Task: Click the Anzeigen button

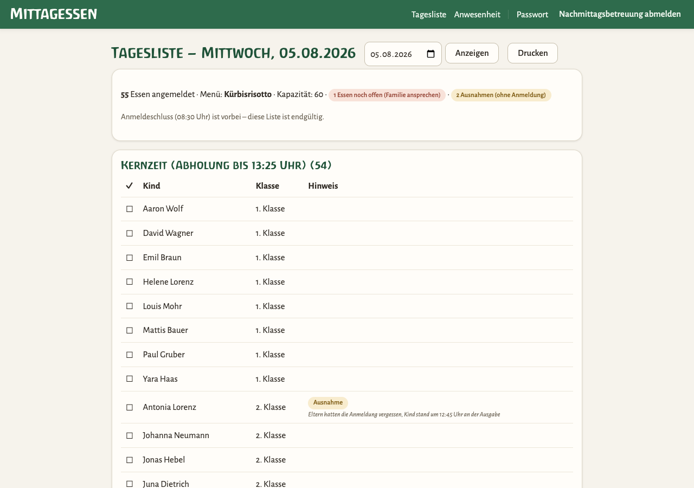Action: [x=472, y=53]
